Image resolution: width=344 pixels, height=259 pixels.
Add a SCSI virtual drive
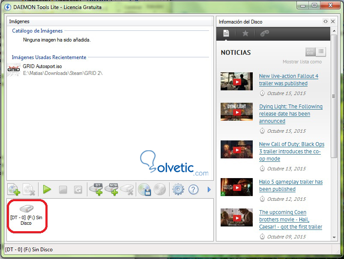[111, 189]
